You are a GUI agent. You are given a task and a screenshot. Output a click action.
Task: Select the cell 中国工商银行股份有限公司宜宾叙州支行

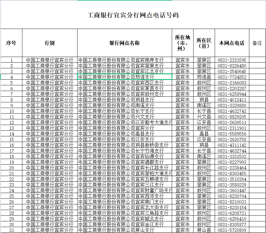(125, 94)
